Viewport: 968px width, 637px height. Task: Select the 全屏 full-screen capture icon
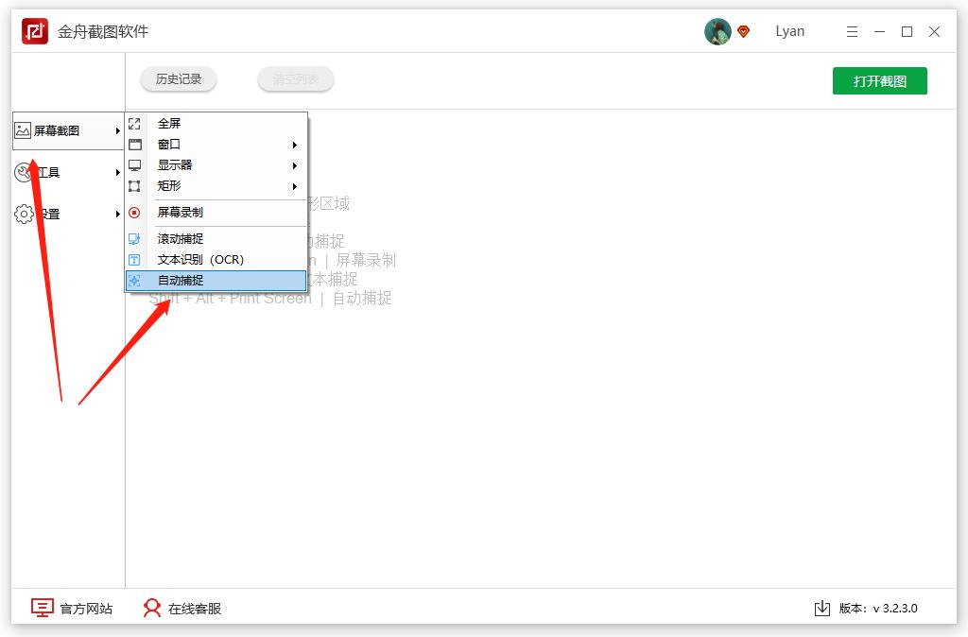pos(134,123)
